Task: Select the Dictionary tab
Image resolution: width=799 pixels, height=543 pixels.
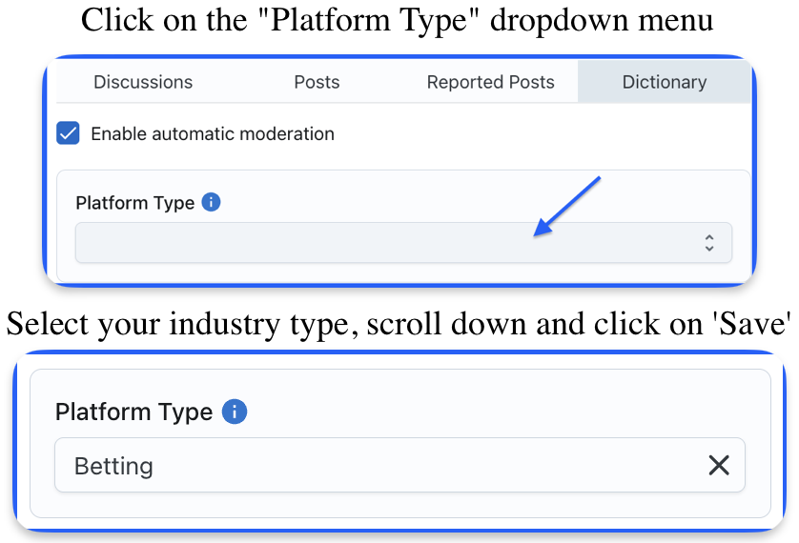Action: (x=664, y=82)
